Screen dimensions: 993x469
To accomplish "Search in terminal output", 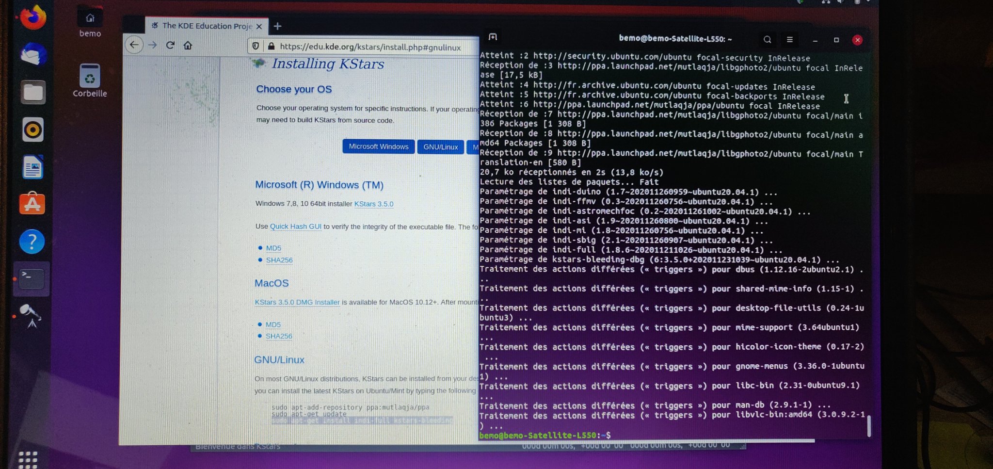I will tap(767, 40).
